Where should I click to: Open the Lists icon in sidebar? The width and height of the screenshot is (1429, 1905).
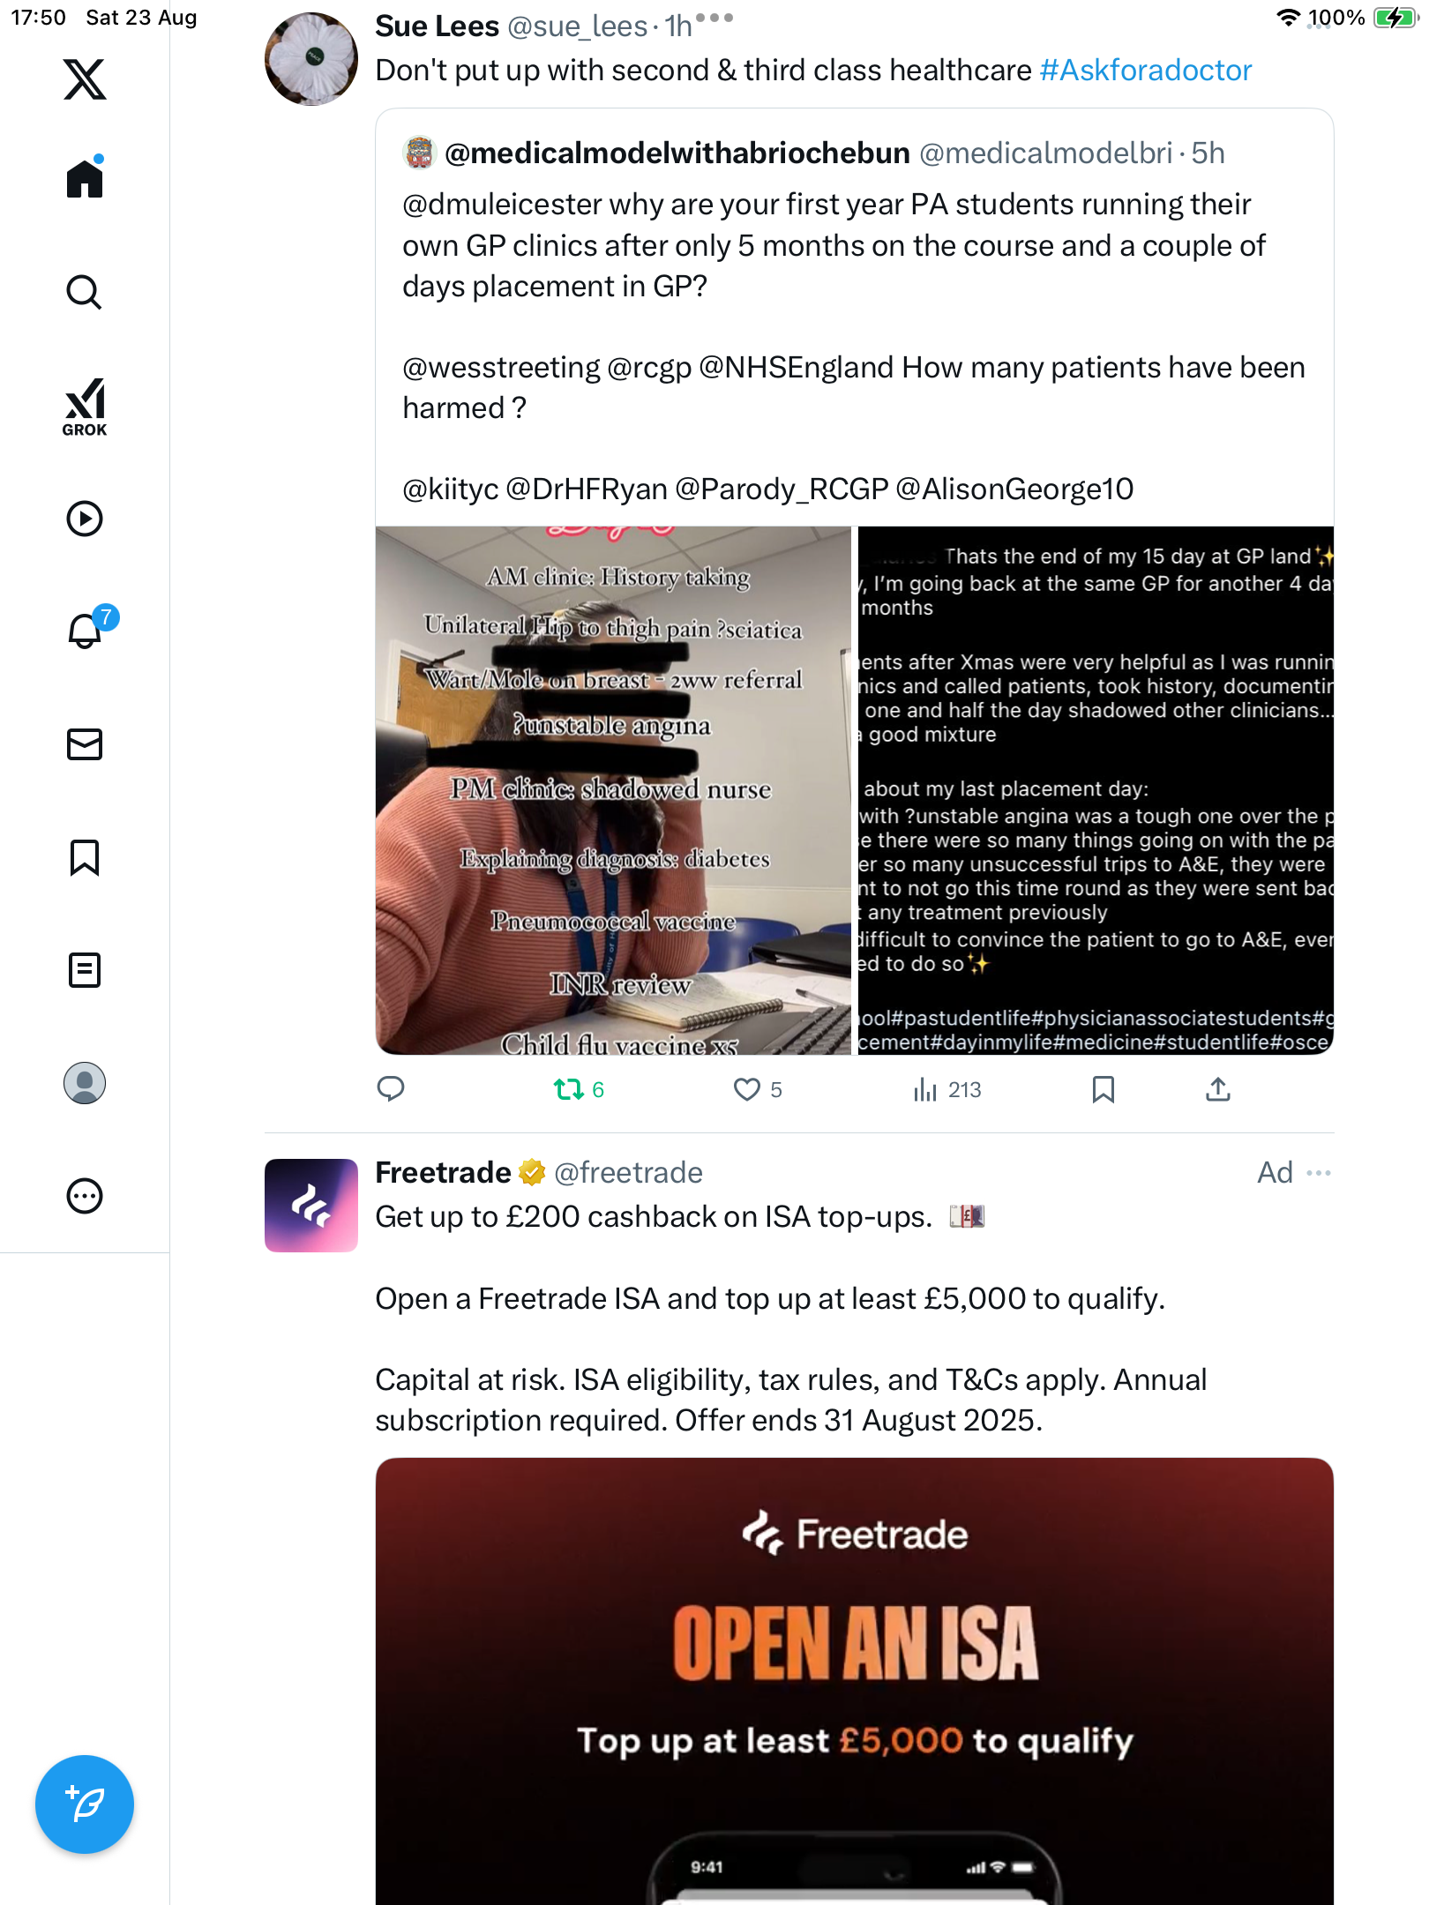[85, 970]
